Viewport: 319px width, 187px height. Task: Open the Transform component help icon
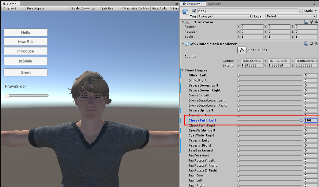point(306,22)
